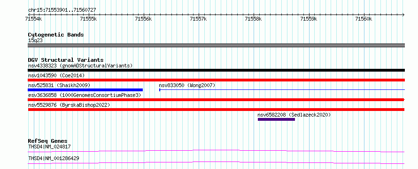The width and height of the screenshot is (418, 169).
Task: Click the nsv5529876 (ByrskaBishop2022) label
Action: point(69,105)
